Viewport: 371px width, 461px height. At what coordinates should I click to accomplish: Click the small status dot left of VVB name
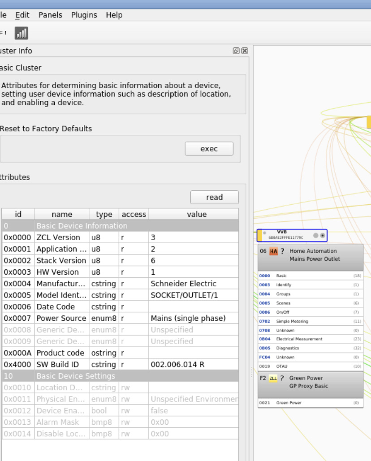tap(264, 233)
